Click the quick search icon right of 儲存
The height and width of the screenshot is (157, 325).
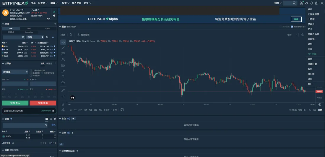coord(303,35)
